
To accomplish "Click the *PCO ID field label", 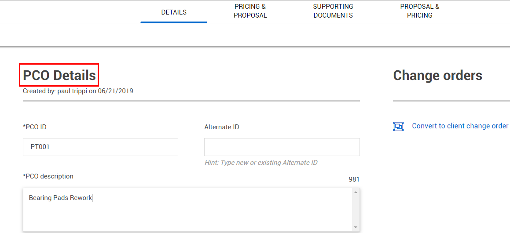I will (34, 127).
